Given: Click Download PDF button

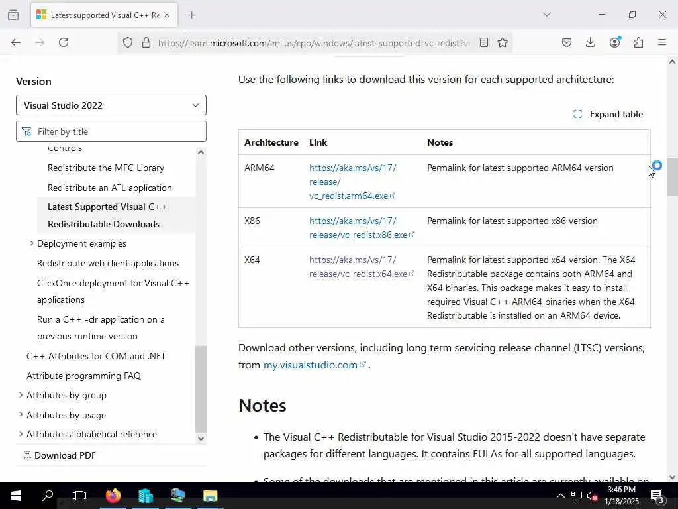Looking at the screenshot, I should pos(60,455).
